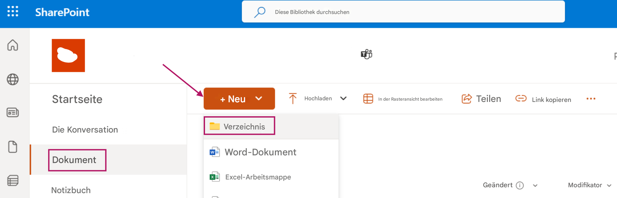Click the orange site logo
Screen dimensions: 617x198
point(68,56)
